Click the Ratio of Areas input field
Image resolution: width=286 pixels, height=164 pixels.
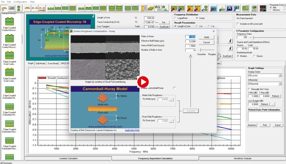click(x=190, y=37)
